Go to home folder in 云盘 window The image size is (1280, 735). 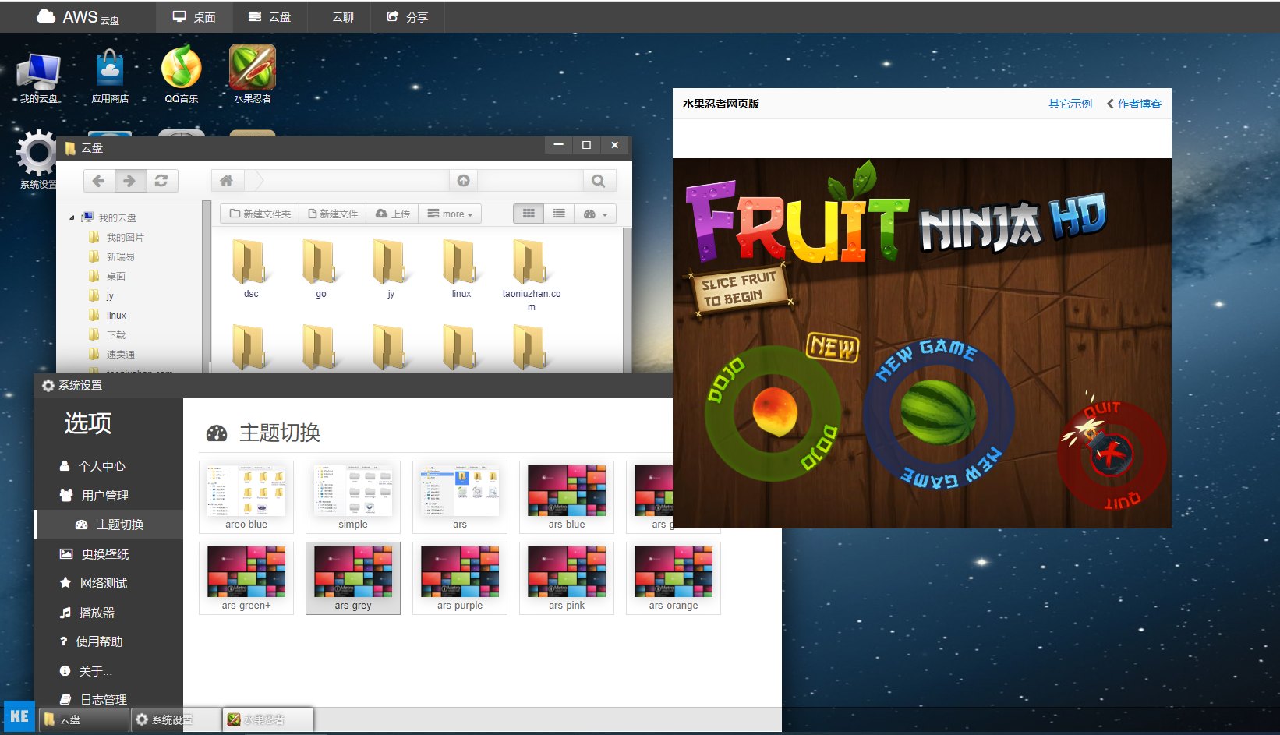[227, 181]
